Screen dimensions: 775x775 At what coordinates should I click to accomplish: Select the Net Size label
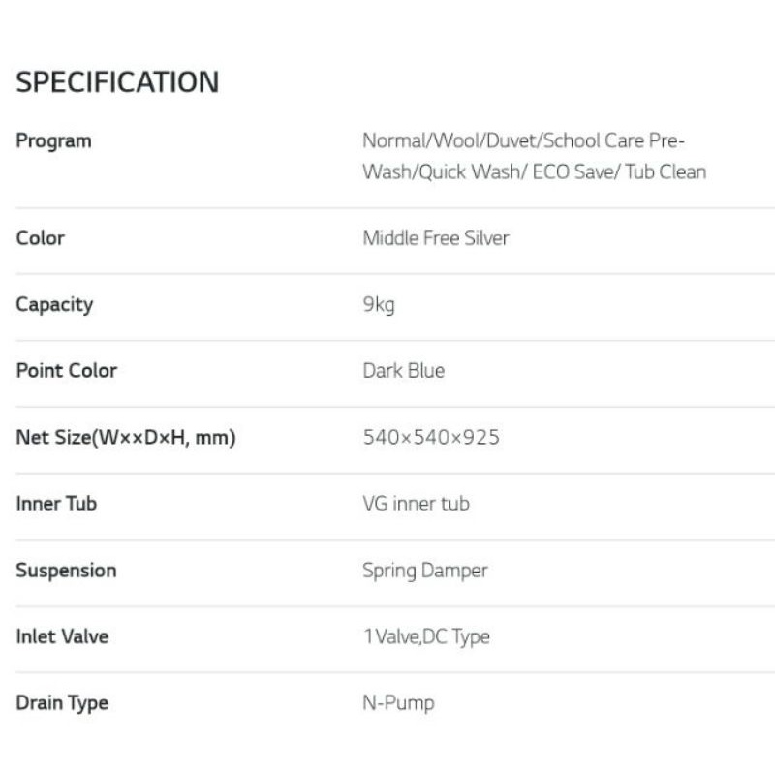[126, 437]
